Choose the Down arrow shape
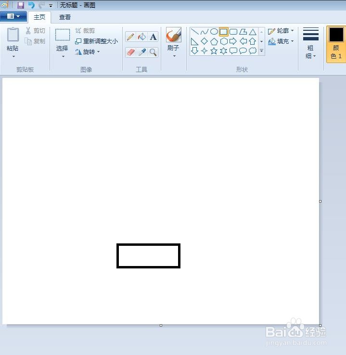The width and height of the screenshot is (346, 355). point(194,51)
